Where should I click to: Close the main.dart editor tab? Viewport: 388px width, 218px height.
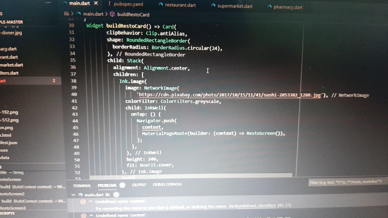[96, 3]
